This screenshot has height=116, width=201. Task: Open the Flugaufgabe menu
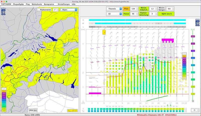point(18,4)
